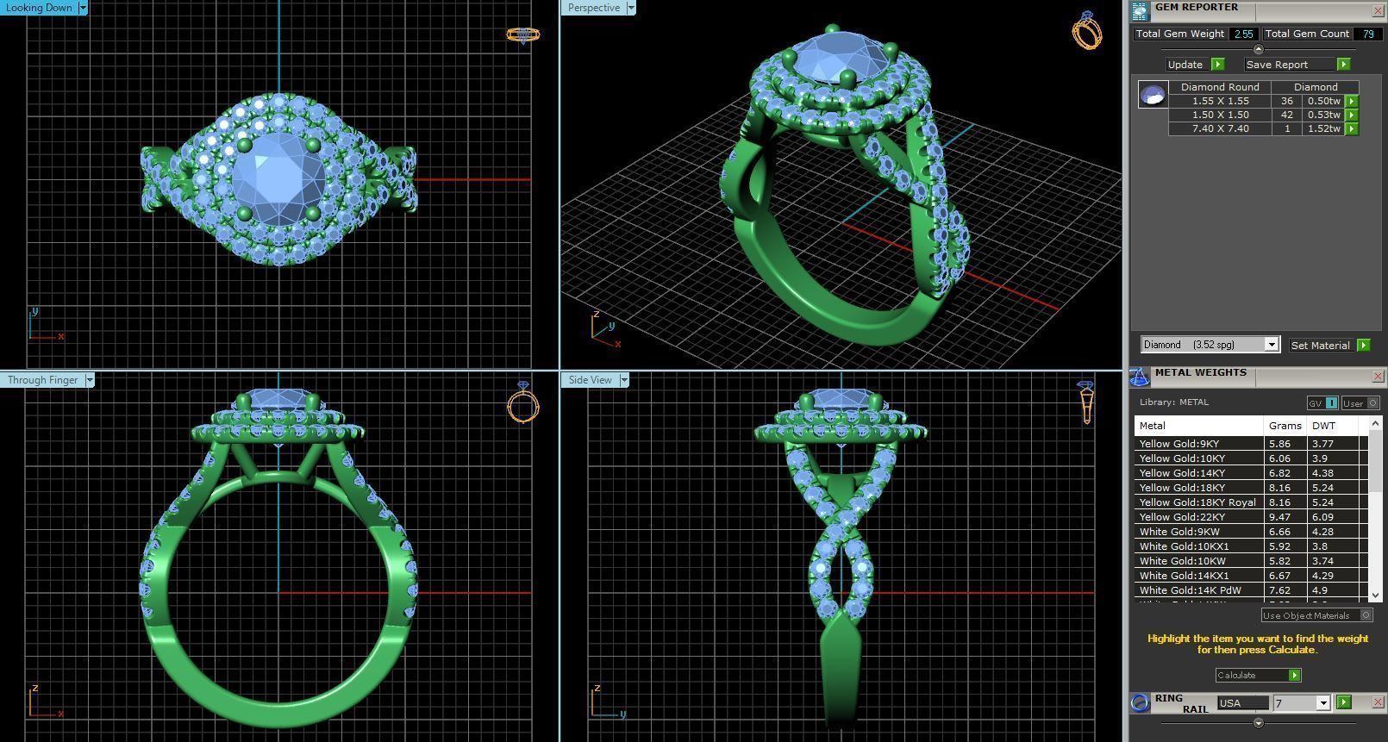
Task: Click the Grams column header
Action: [1285, 426]
